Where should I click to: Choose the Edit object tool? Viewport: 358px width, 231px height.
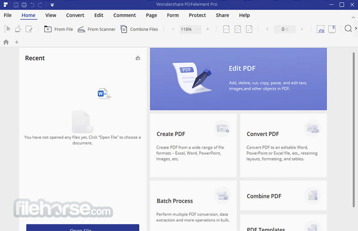tap(29, 29)
